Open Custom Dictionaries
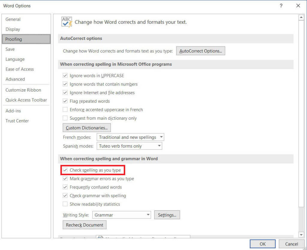 pos(87,128)
